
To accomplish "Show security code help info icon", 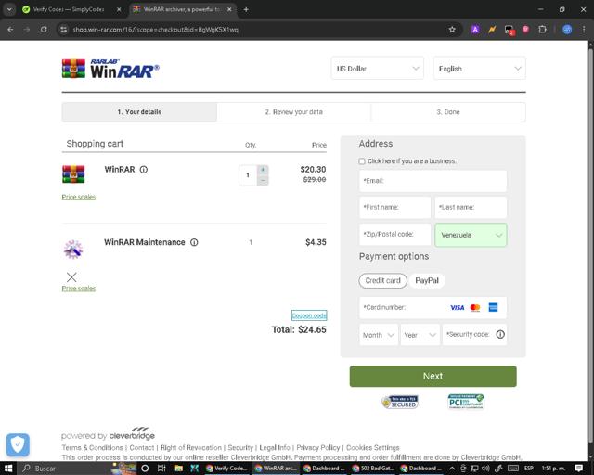I will pos(500,335).
